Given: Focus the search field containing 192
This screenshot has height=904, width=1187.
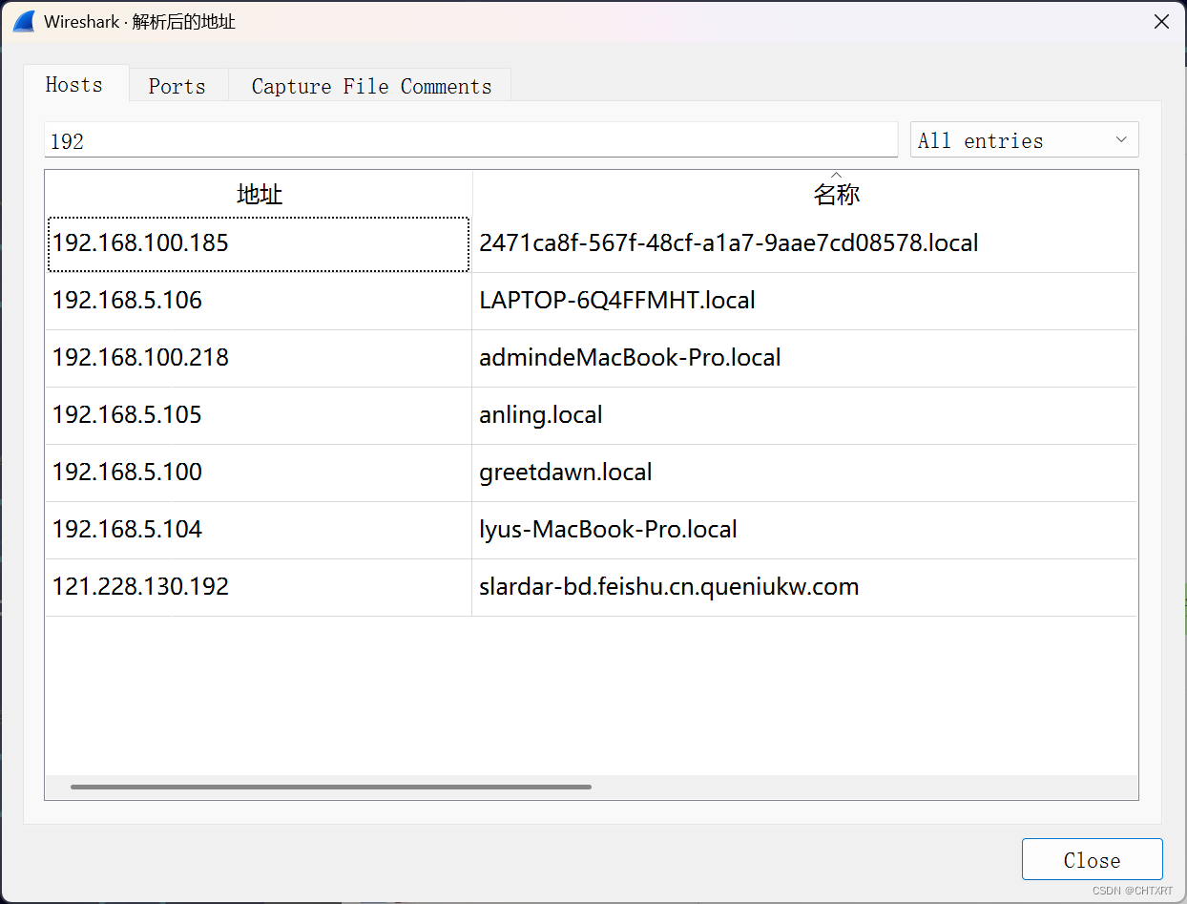Looking at the screenshot, I should pos(471,140).
